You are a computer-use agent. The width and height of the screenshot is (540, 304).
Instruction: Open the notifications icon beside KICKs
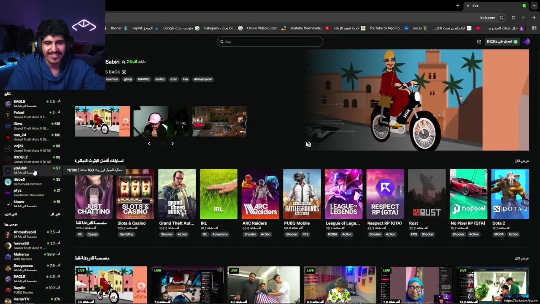point(479,41)
